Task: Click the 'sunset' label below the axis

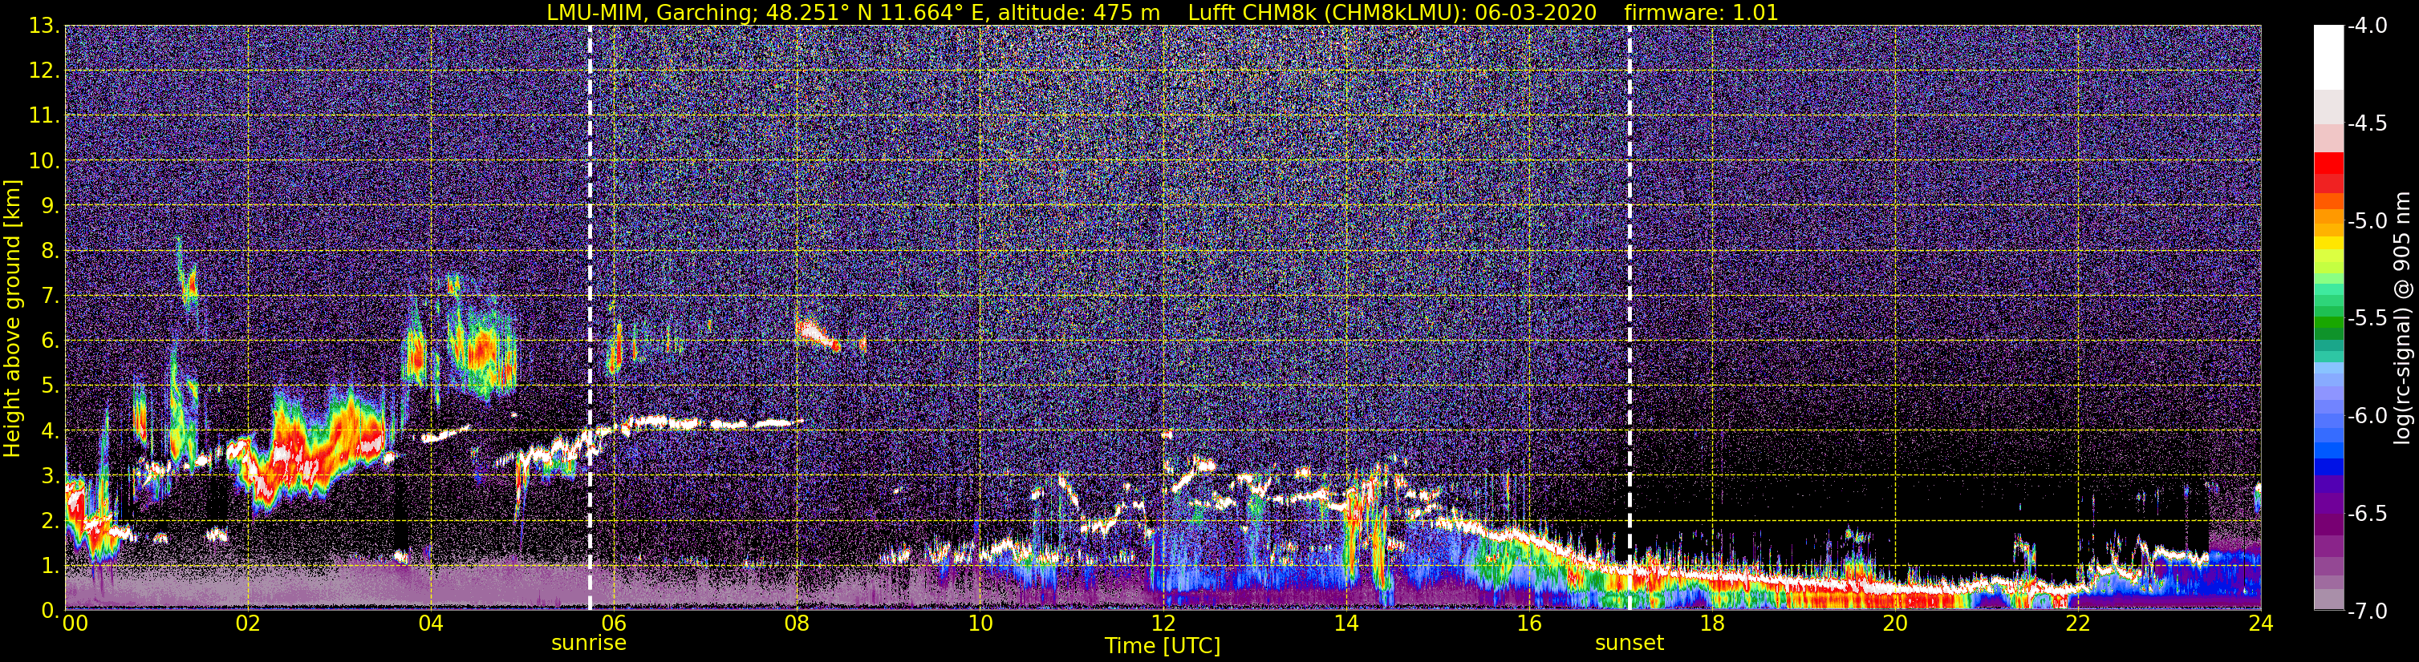Action: click(1630, 644)
